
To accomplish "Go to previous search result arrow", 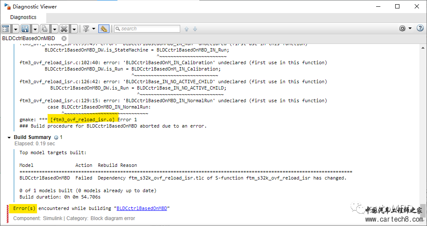I will pos(187,29).
